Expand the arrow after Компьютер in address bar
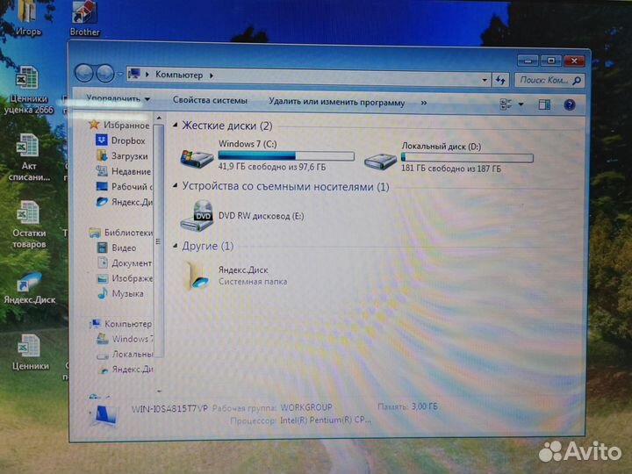This screenshot has height=474, width=632. click(212, 75)
